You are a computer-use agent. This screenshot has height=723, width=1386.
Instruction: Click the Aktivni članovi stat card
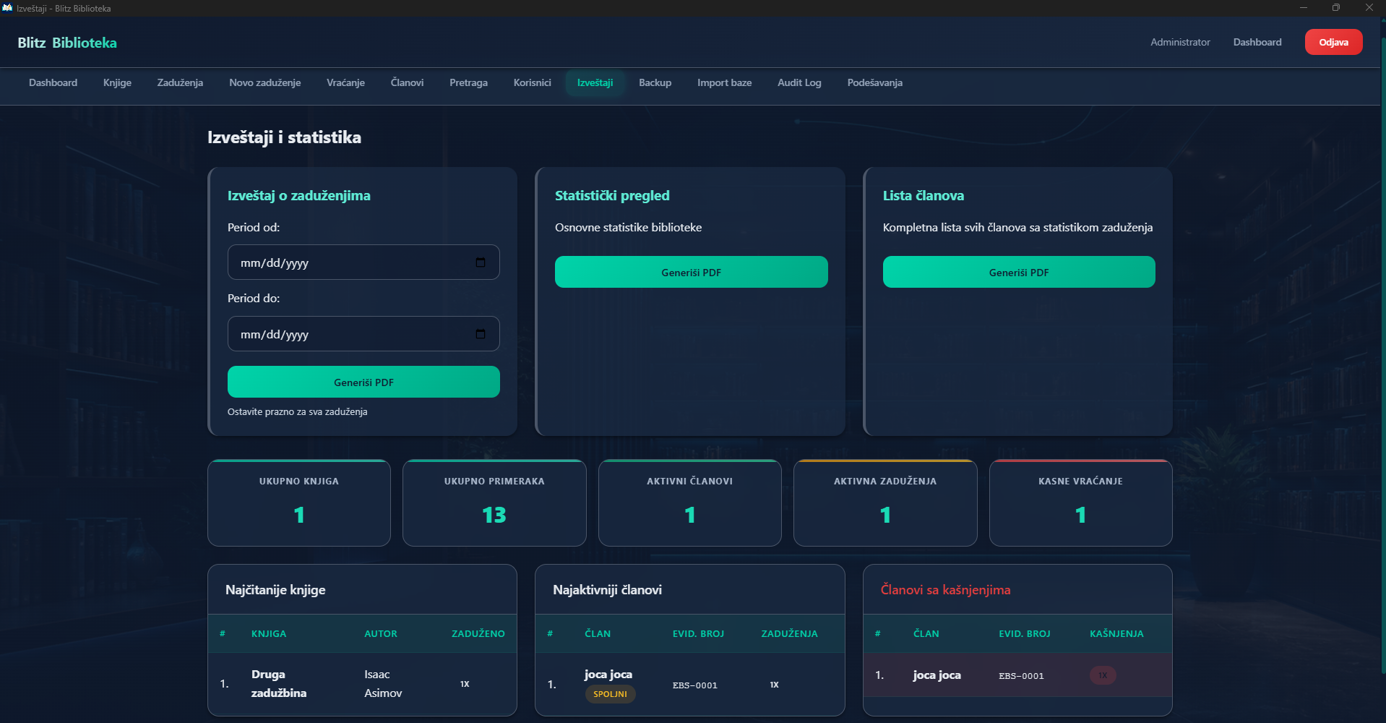(690, 502)
